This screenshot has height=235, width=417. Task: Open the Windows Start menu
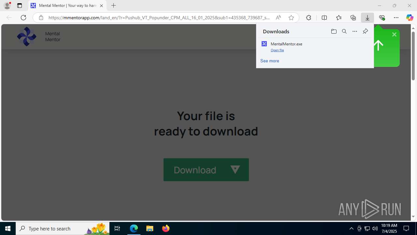8,228
